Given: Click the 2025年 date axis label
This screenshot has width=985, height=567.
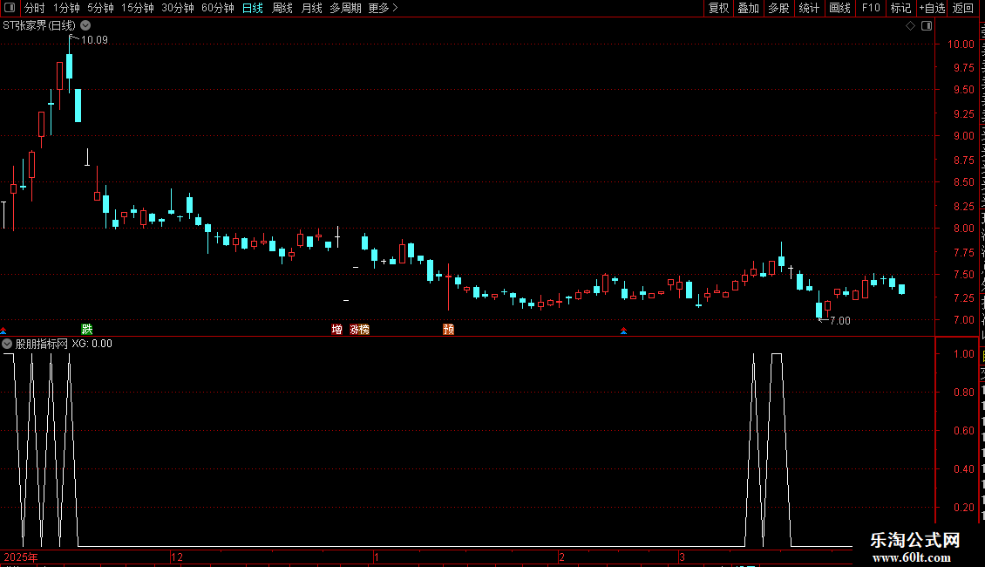Looking at the screenshot, I should pyautogui.click(x=21, y=557).
